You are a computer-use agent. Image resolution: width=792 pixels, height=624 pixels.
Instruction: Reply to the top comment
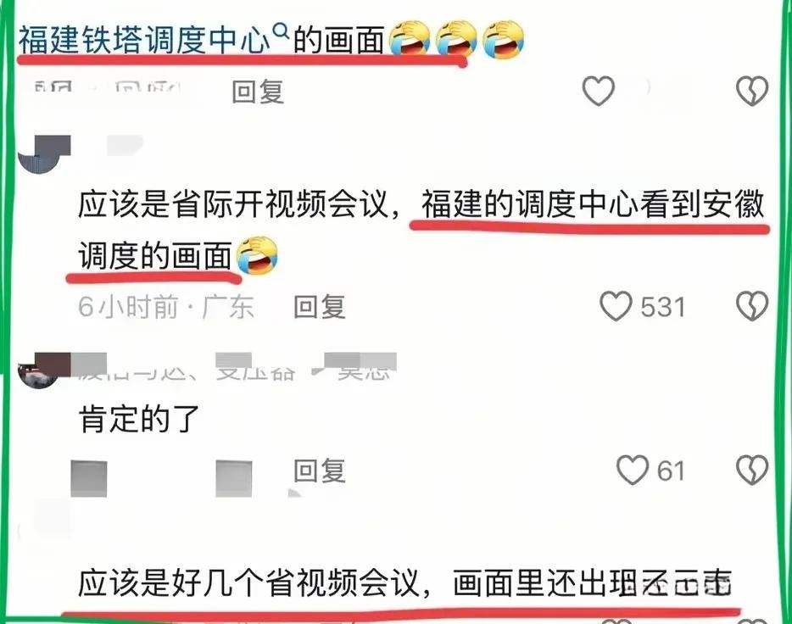[x=258, y=92]
